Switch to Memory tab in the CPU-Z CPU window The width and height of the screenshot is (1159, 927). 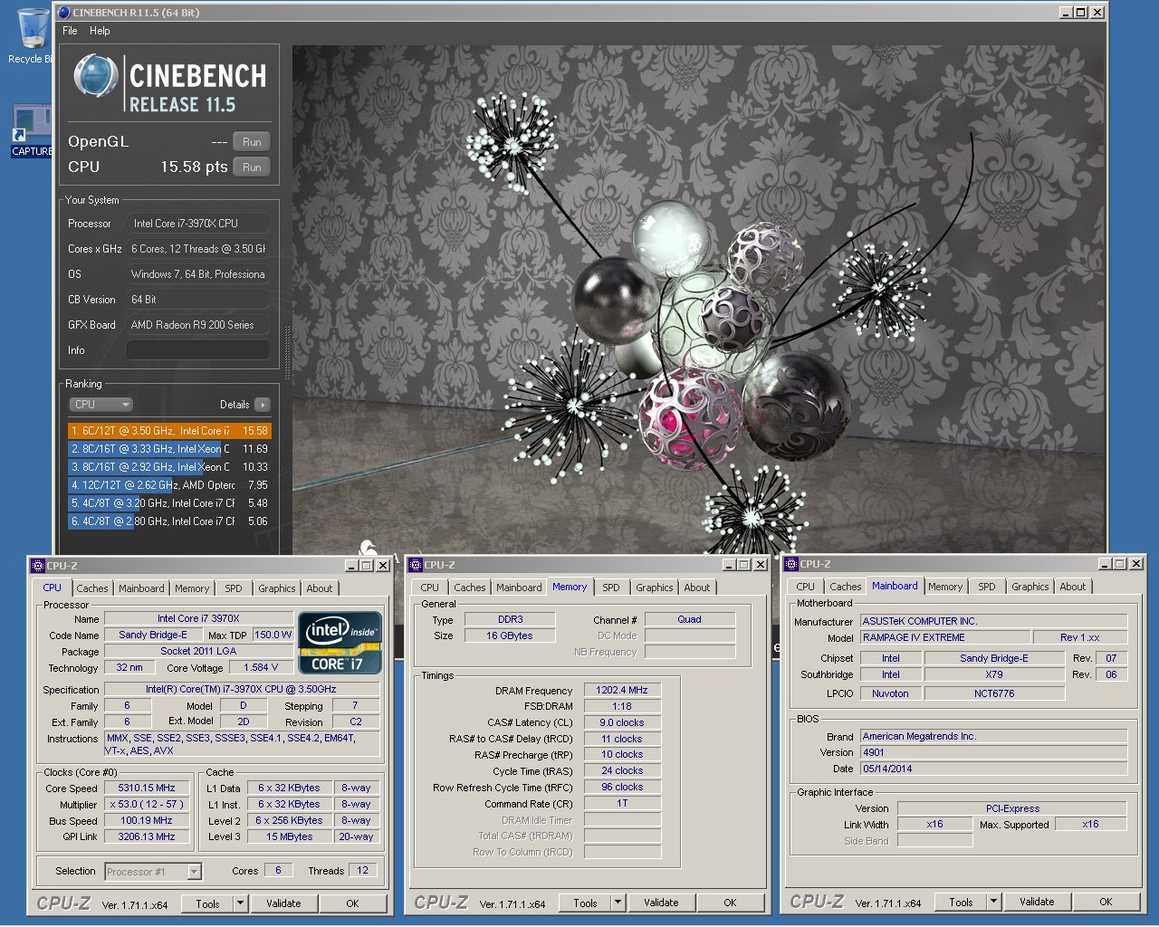click(192, 588)
